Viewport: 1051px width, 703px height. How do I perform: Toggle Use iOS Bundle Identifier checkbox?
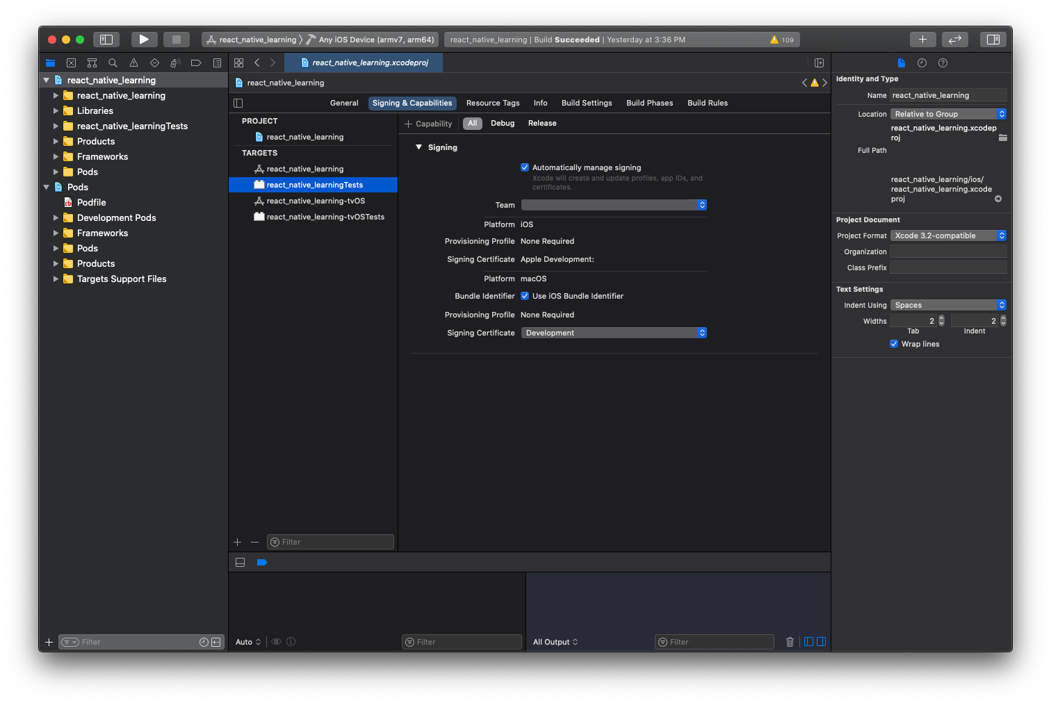tap(525, 296)
